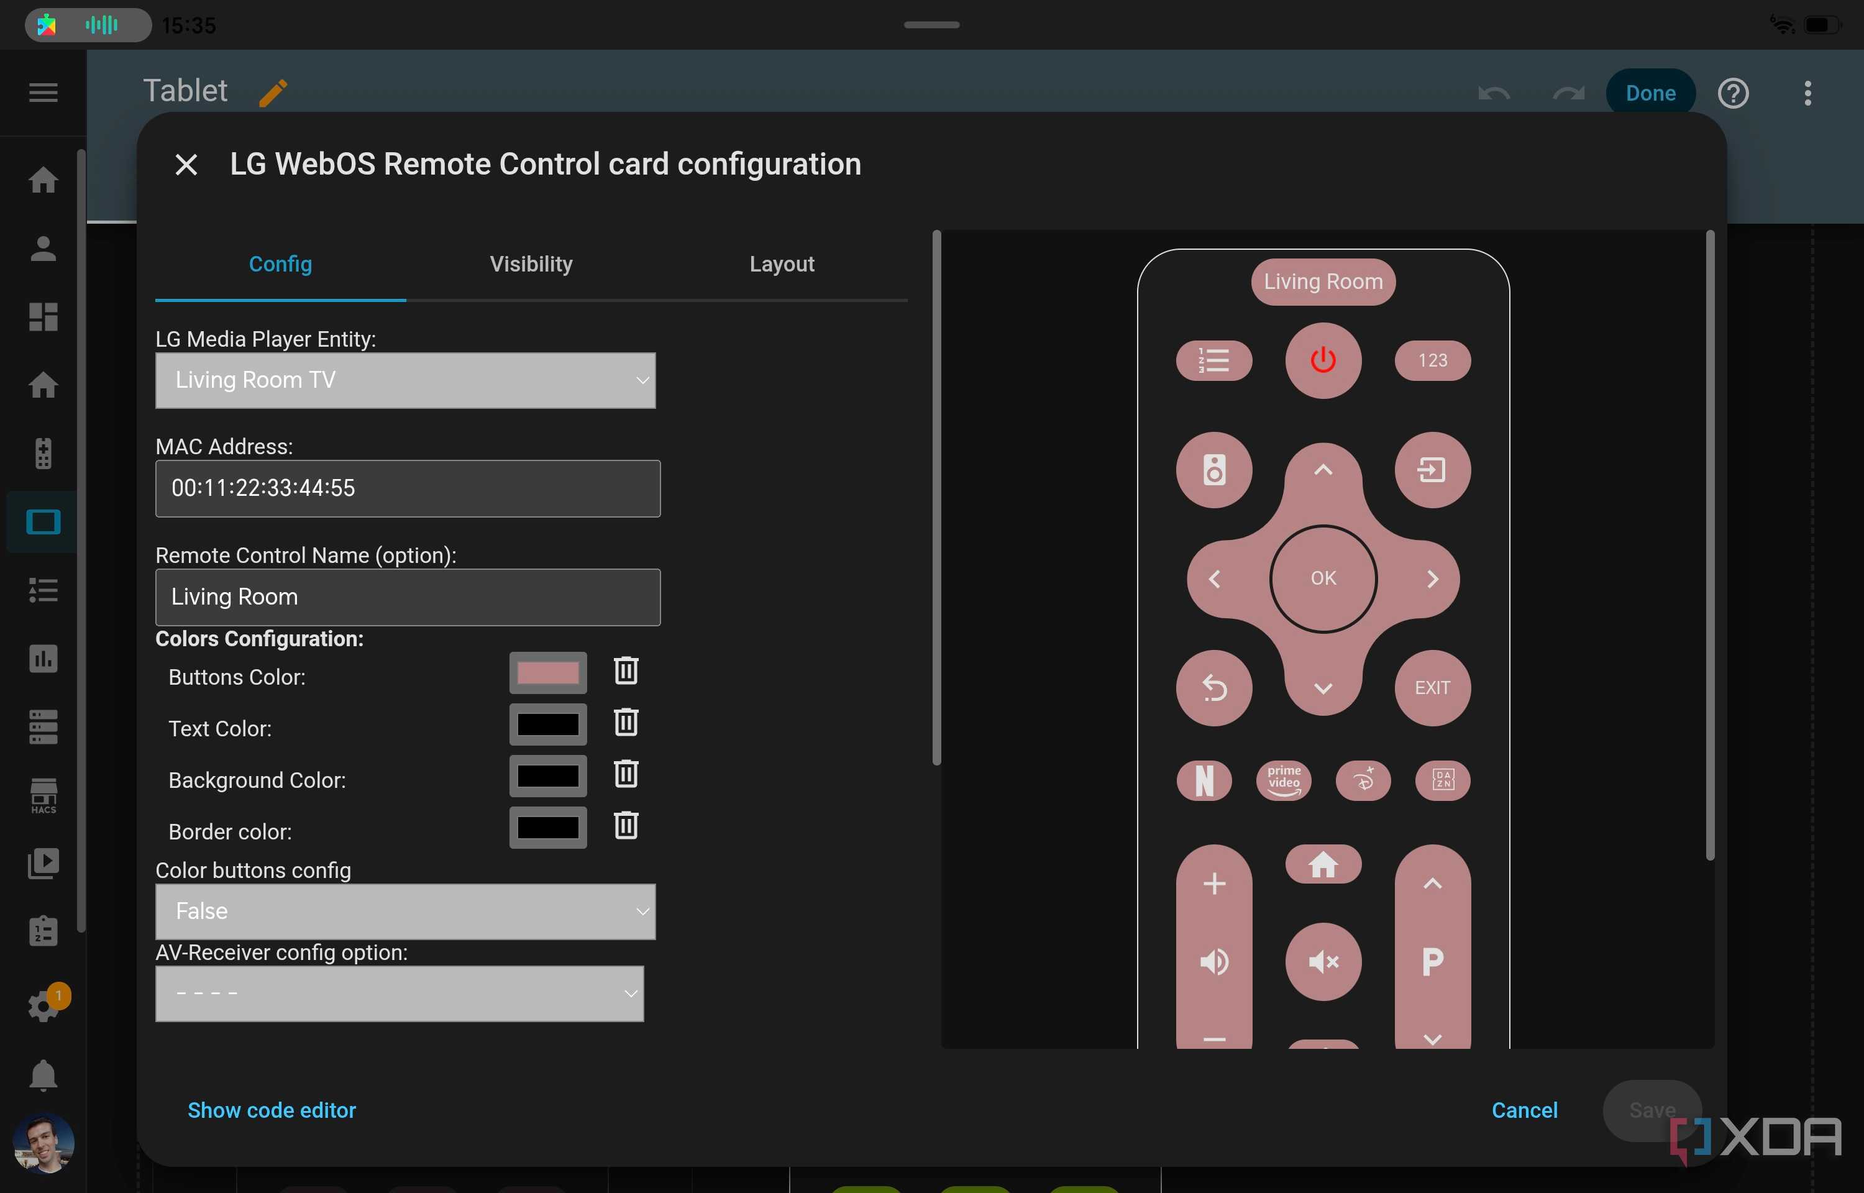1864x1193 pixels.
Task: Click the power button on the remote
Action: pyautogui.click(x=1323, y=360)
